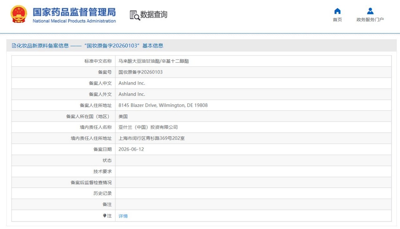
Task: Select 上海市闵行区青杉路369号202室 address
Action: pyautogui.click(x=152, y=138)
